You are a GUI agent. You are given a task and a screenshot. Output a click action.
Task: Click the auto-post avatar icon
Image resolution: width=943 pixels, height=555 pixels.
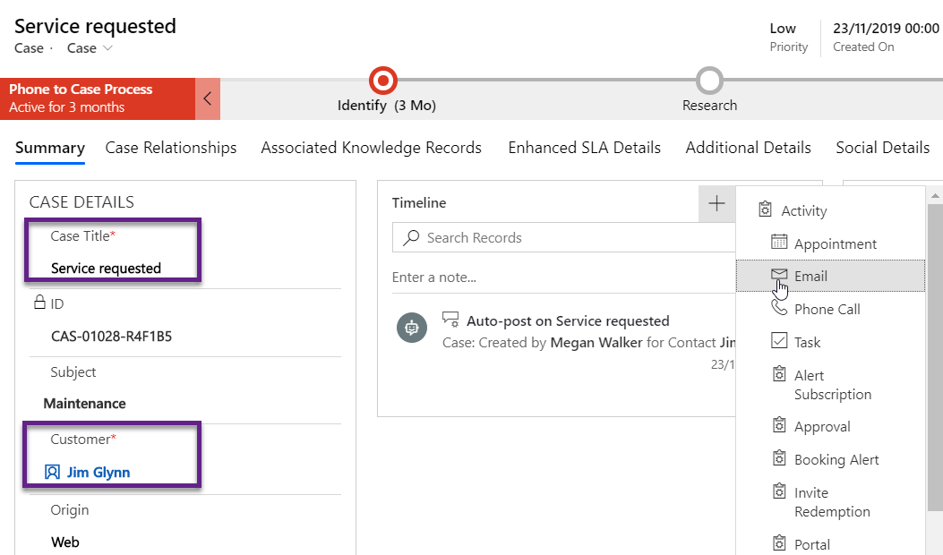point(412,328)
